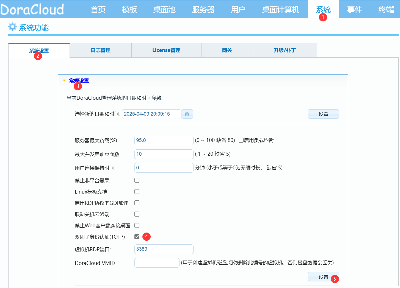400x288 pixels.
Task: Click the 当前DoraCloud管理系统的日期和时间参数 text
Action: point(115,98)
